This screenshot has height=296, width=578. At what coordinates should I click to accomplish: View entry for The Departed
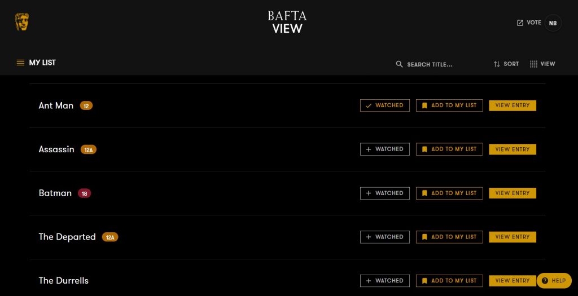[513, 237]
